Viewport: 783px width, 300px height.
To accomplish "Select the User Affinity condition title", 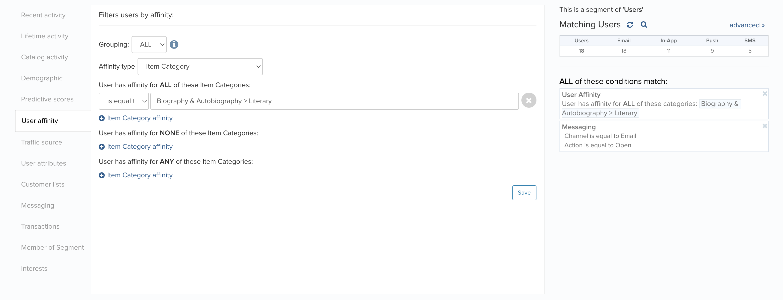I will pyautogui.click(x=581, y=95).
